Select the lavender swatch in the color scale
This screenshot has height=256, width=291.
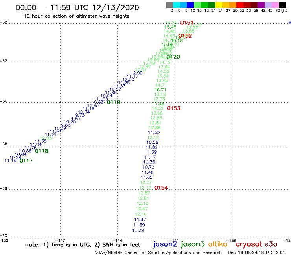[268, 5]
